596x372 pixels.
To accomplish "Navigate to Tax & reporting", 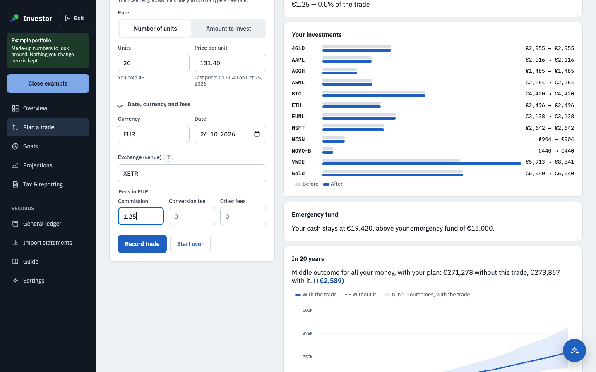I will (x=48, y=184).
